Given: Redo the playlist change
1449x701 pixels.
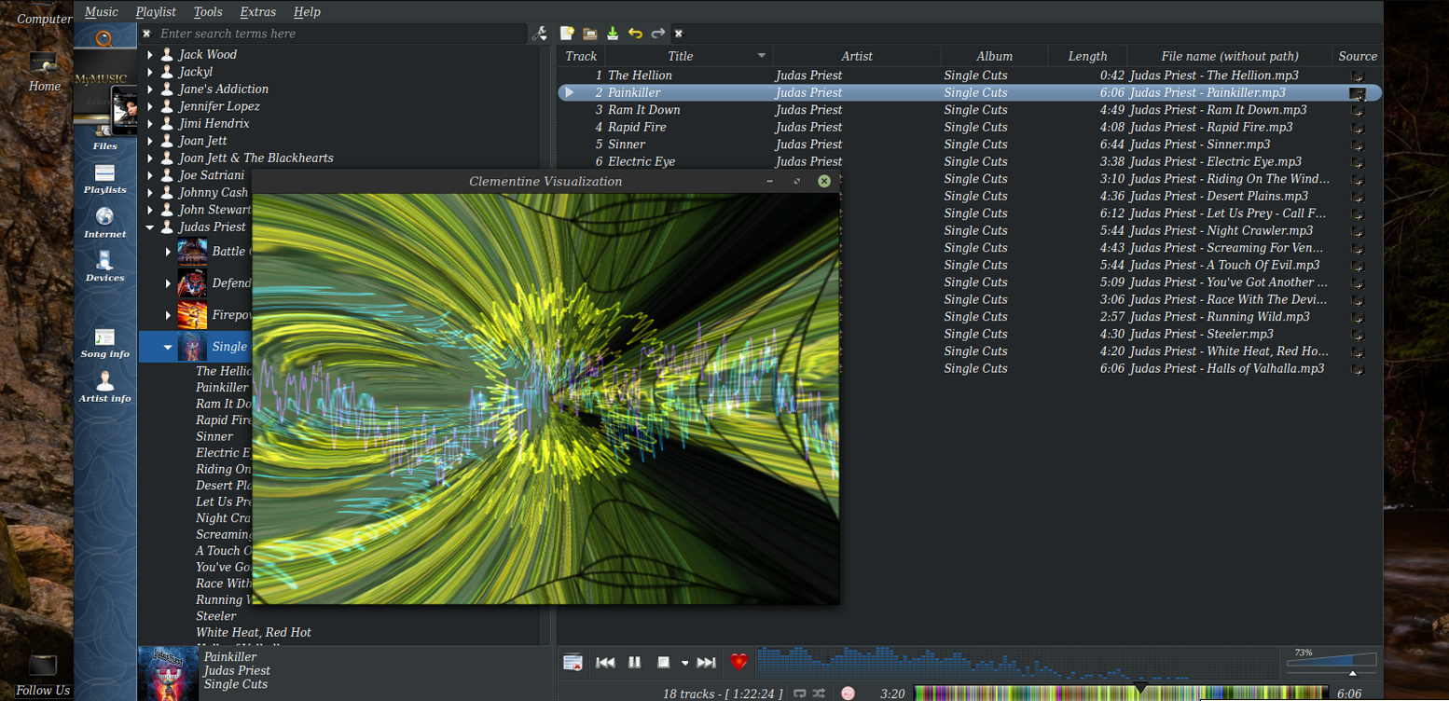Looking at the screenshot, I should pos(657,34).
